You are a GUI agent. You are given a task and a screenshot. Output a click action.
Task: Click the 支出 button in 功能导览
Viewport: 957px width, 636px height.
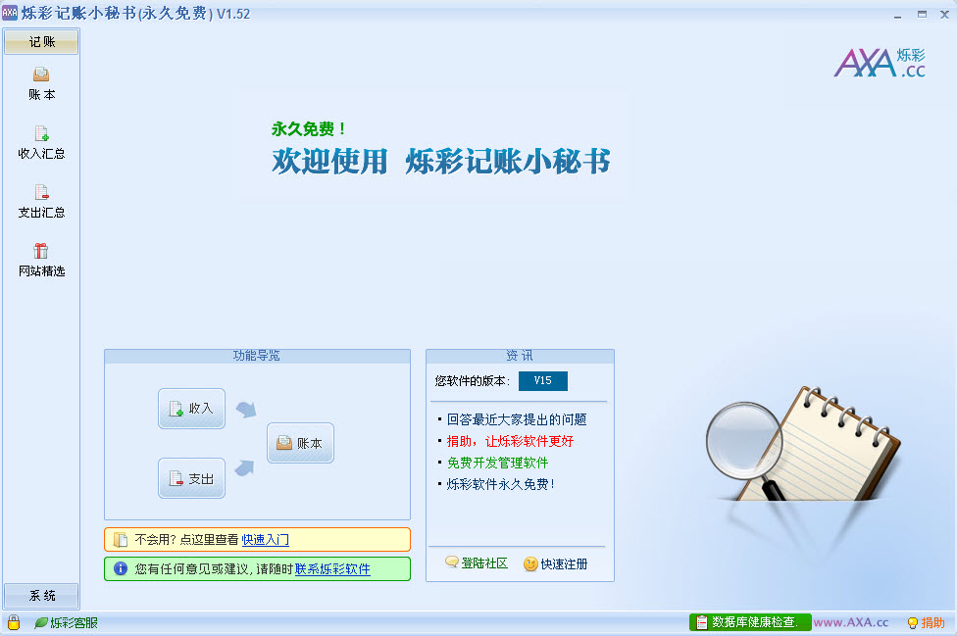[x=191, y=478]
